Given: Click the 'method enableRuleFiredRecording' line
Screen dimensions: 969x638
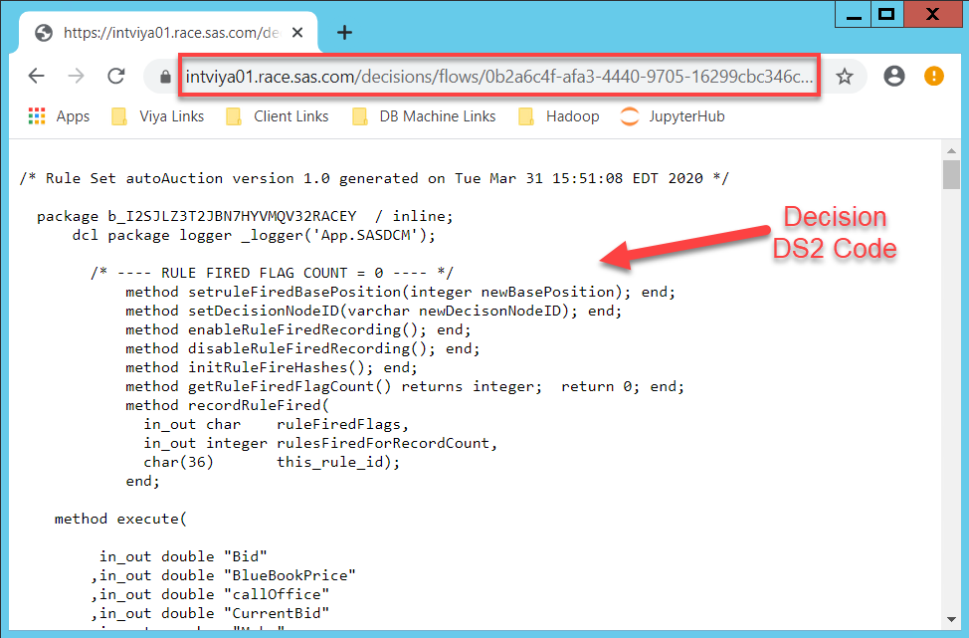Looking at the screenshot, I should [x=298, y=329].
